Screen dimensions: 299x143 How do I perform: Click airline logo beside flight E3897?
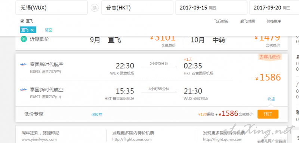point(24,89)
